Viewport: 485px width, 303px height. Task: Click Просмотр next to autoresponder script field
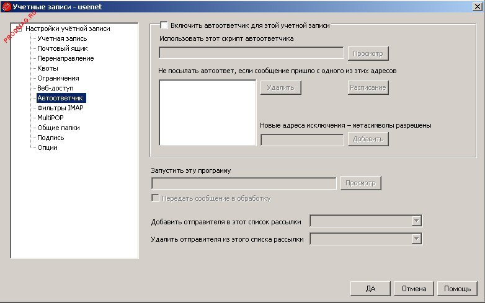[x=368, y=53]
